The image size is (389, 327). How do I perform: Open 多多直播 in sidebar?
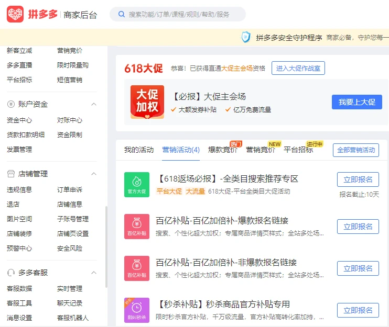[x=19, y=65]
